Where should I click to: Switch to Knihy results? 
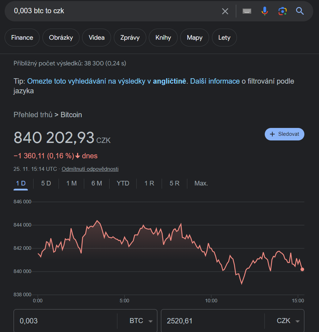coord(163,38)
